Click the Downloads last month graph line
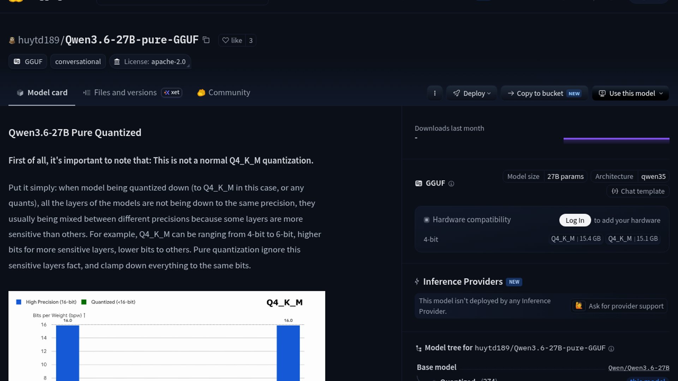This screenshot has height=381, width=678. (x=616, y=139)
